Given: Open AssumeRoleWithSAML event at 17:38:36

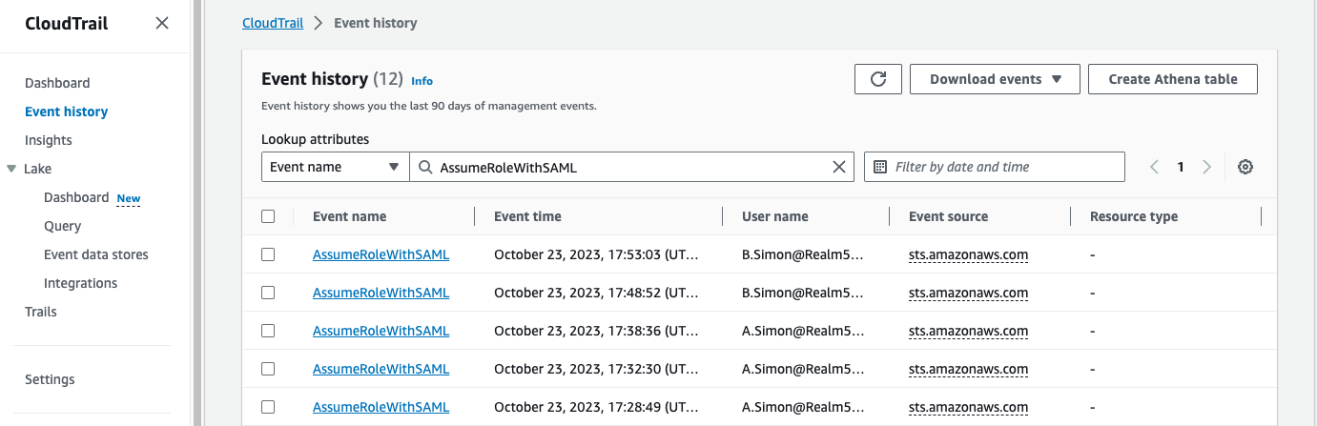Looking at the screenshot, I should pos(381,331).
